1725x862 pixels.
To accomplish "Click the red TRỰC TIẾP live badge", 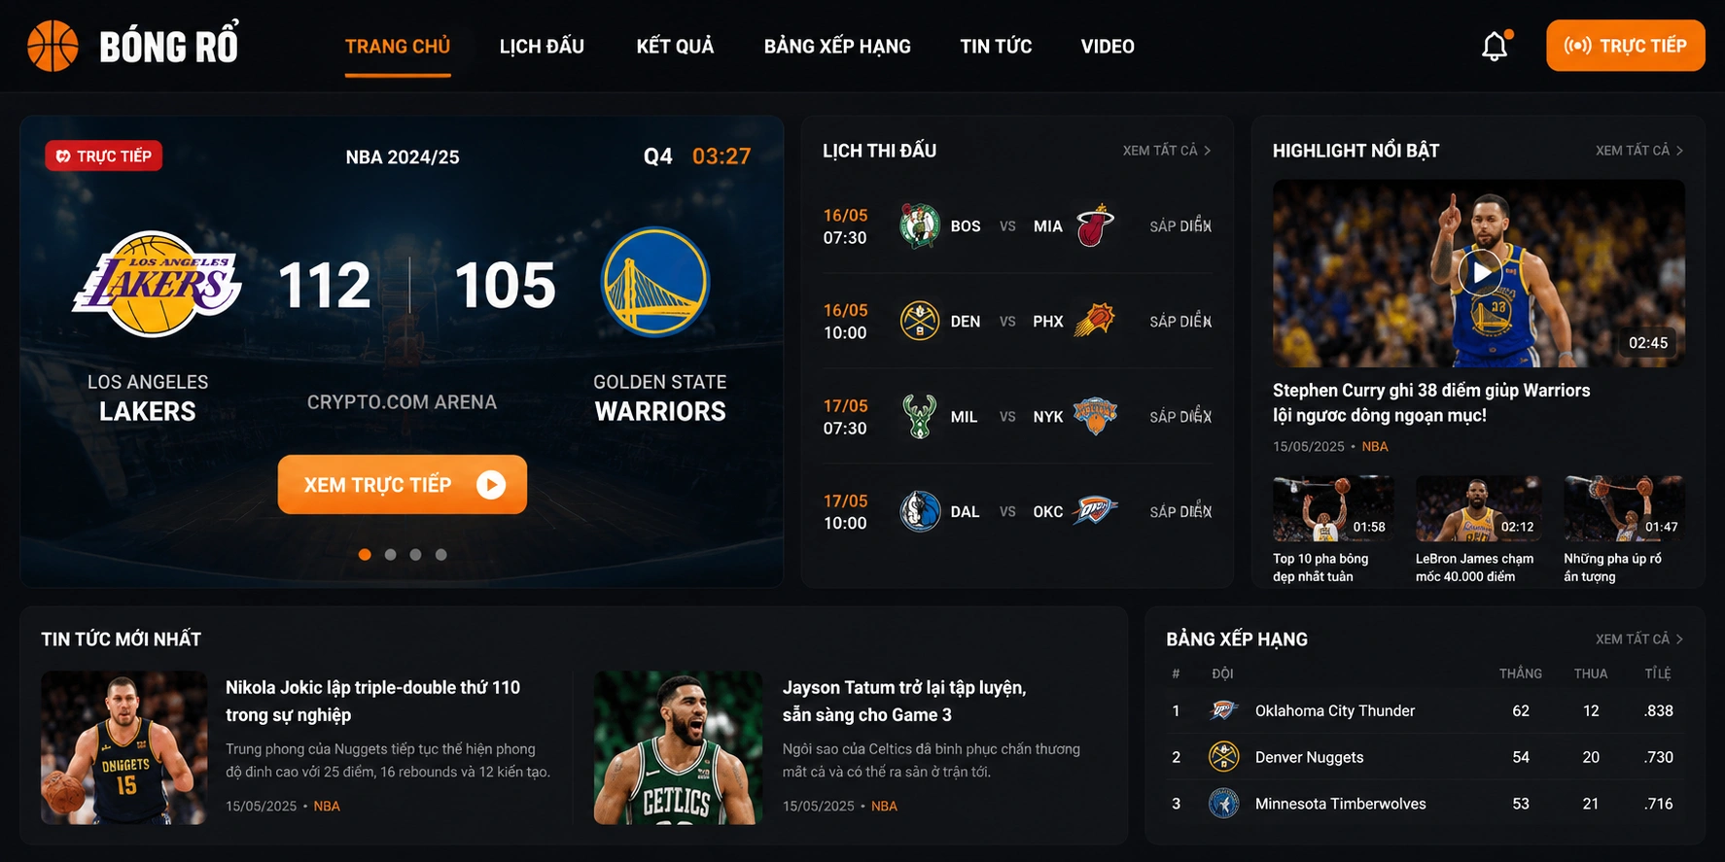I will [x=103, y=156].
